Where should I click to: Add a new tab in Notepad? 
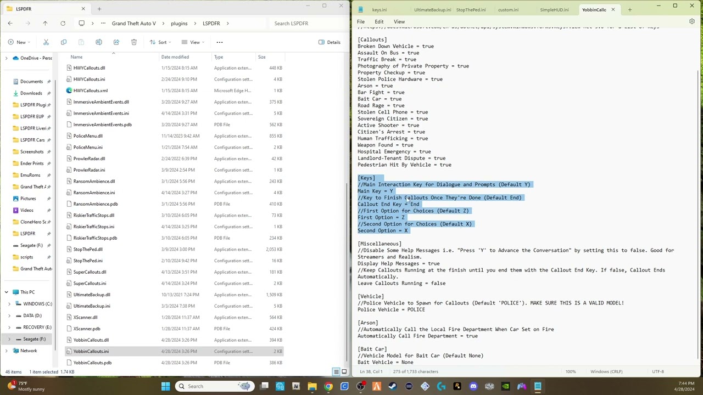[630, 9]
